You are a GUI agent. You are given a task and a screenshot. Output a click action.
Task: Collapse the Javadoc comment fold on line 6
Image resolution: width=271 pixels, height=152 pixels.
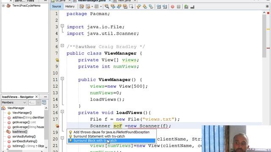[62, 46]
